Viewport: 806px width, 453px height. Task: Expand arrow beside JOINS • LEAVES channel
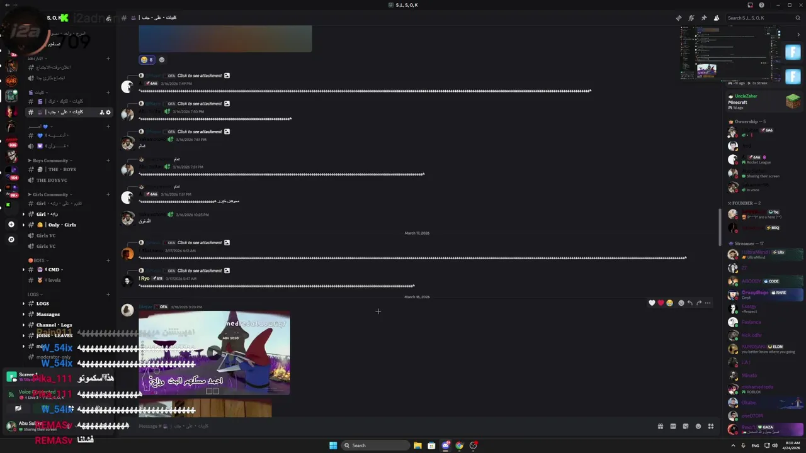click(23, 335)
